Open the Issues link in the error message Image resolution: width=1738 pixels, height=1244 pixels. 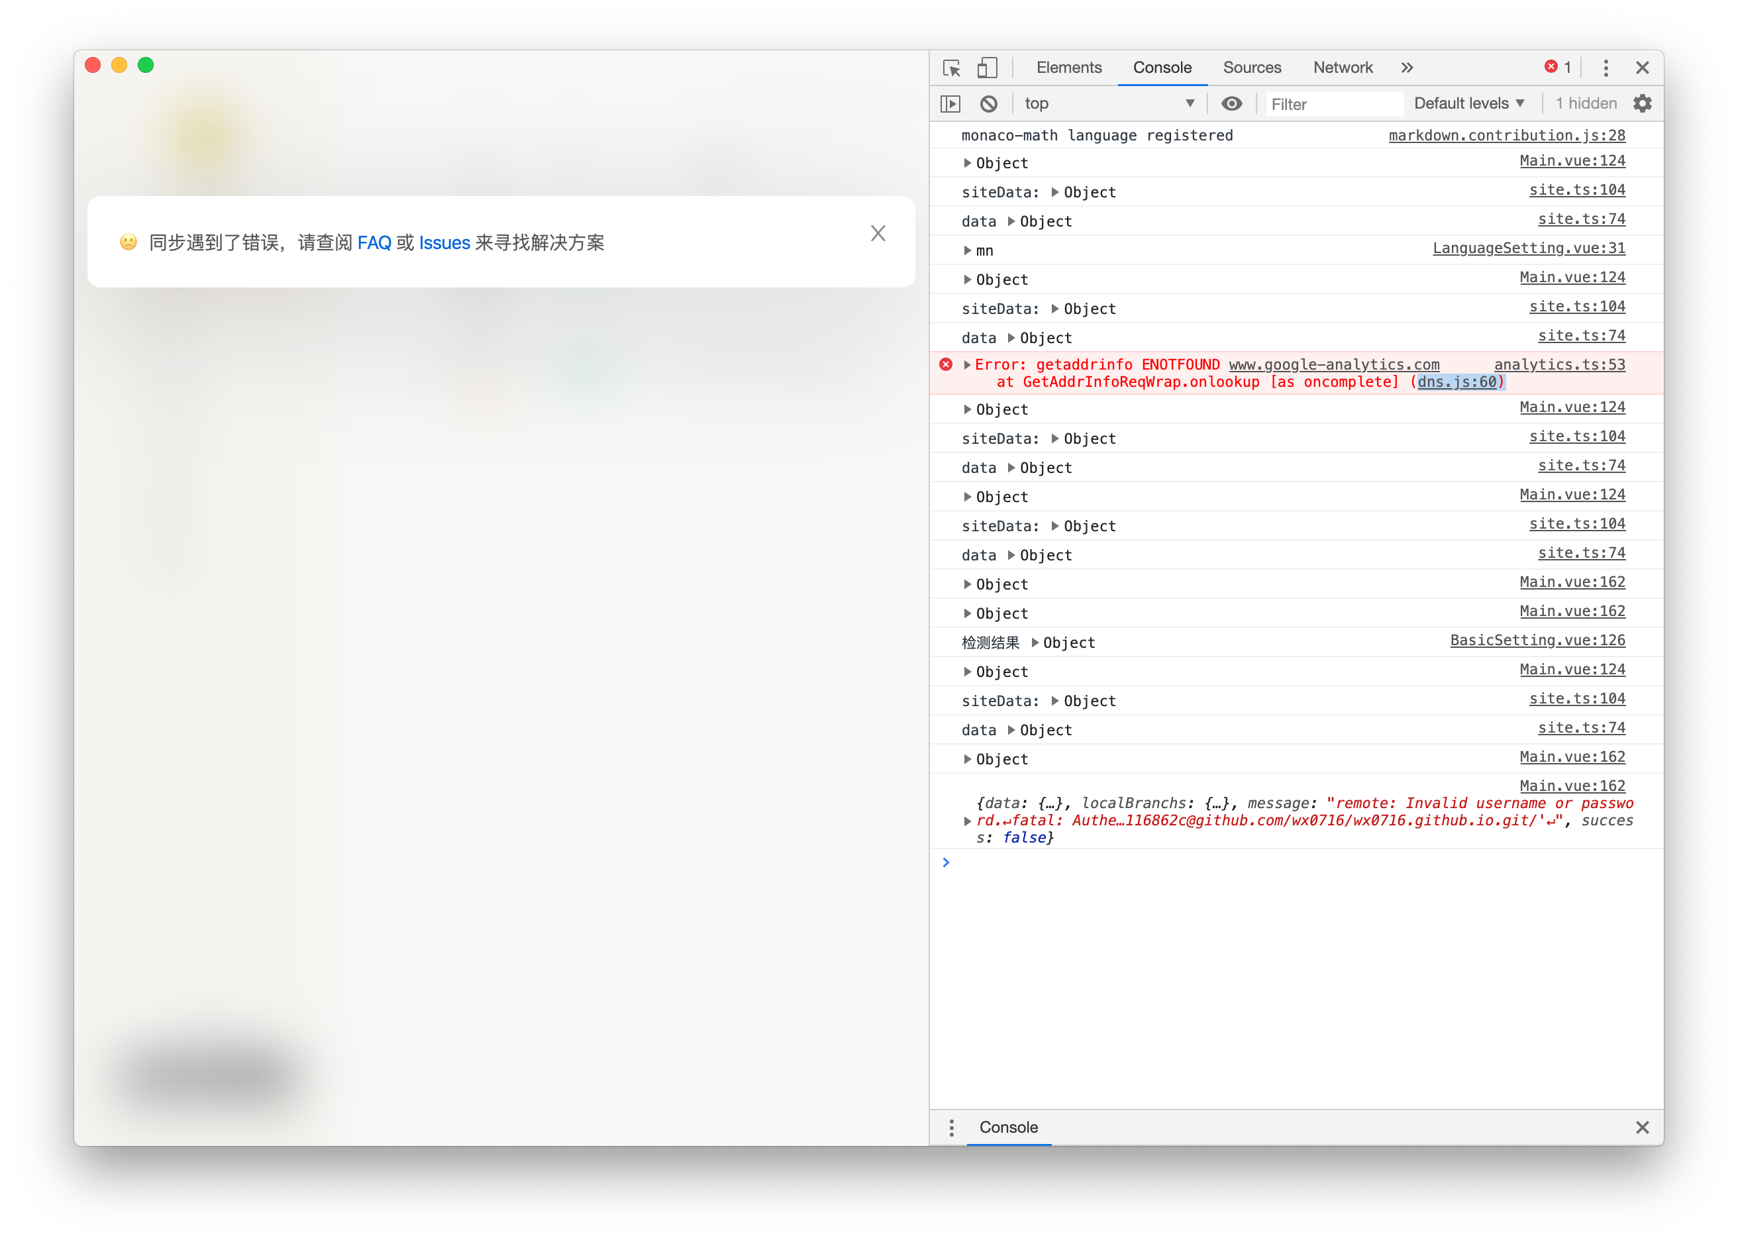tap(444, 243)
